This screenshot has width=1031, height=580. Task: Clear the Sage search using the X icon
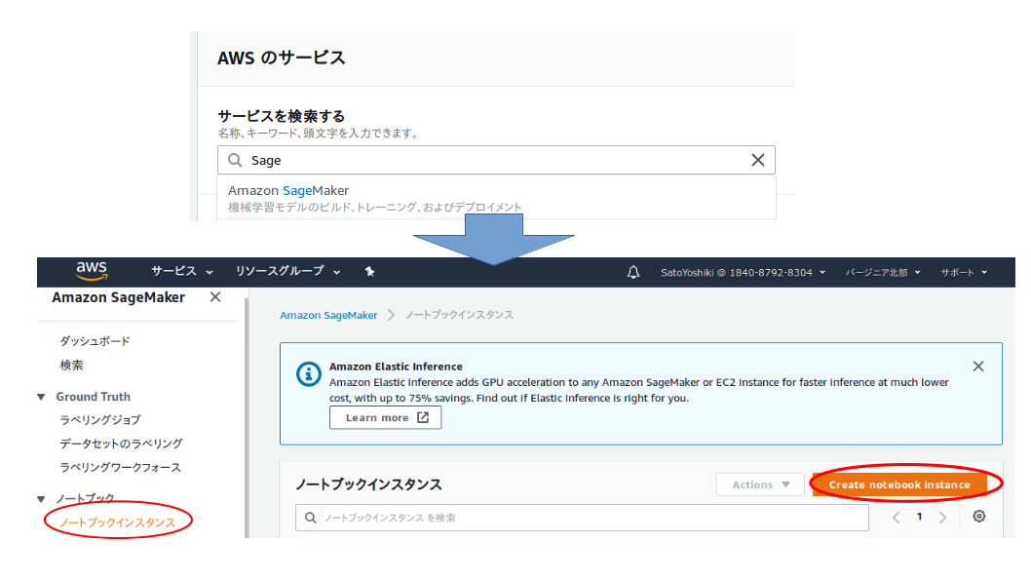(758, 160)
